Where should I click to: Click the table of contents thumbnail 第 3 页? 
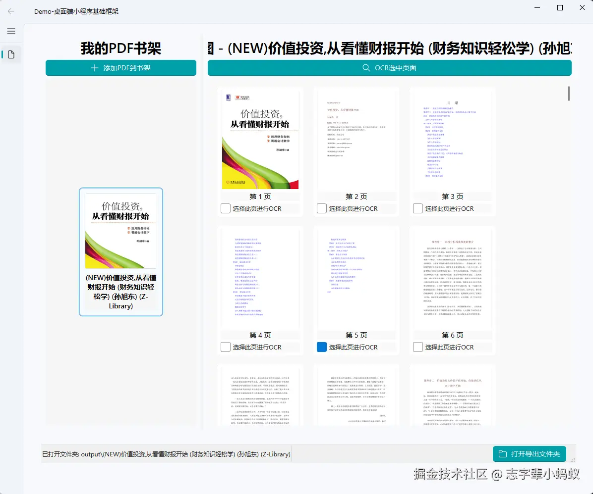(x=452, y=141)
